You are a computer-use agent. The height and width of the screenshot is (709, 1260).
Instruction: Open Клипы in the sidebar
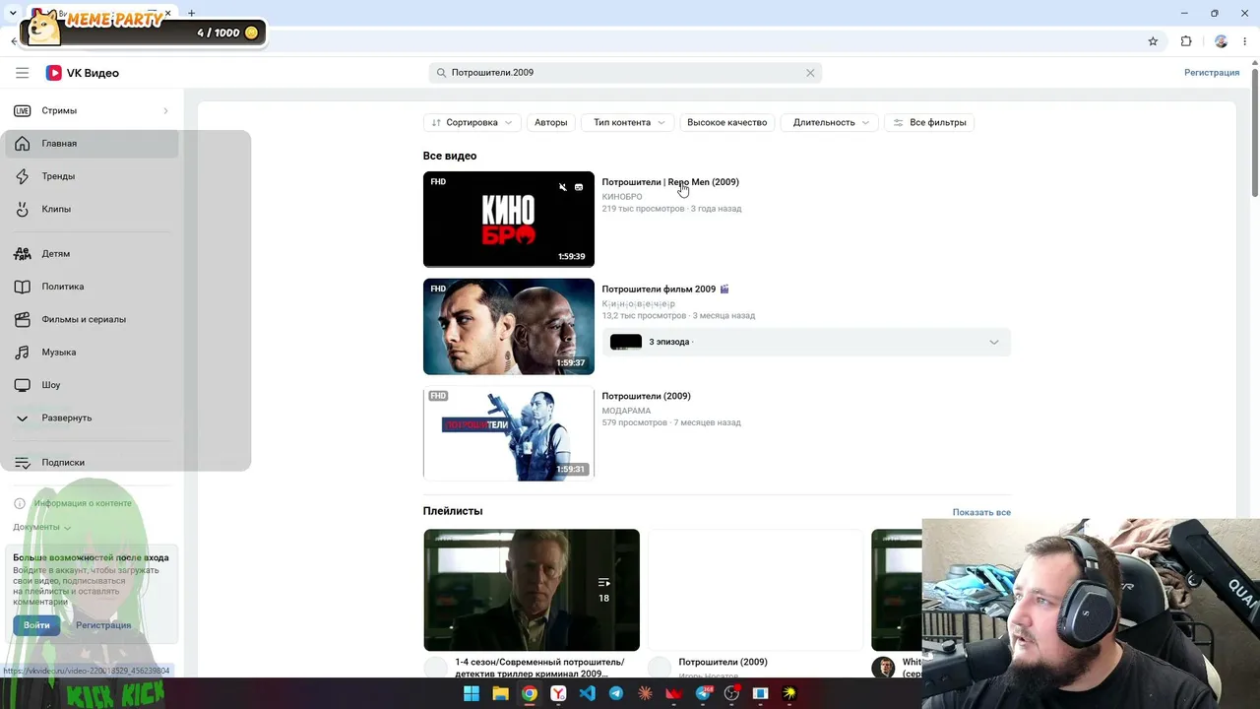tap(91, 209)
